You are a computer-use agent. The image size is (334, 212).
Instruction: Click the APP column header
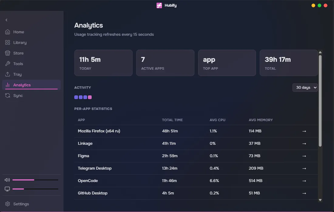[x=81, y=120]
